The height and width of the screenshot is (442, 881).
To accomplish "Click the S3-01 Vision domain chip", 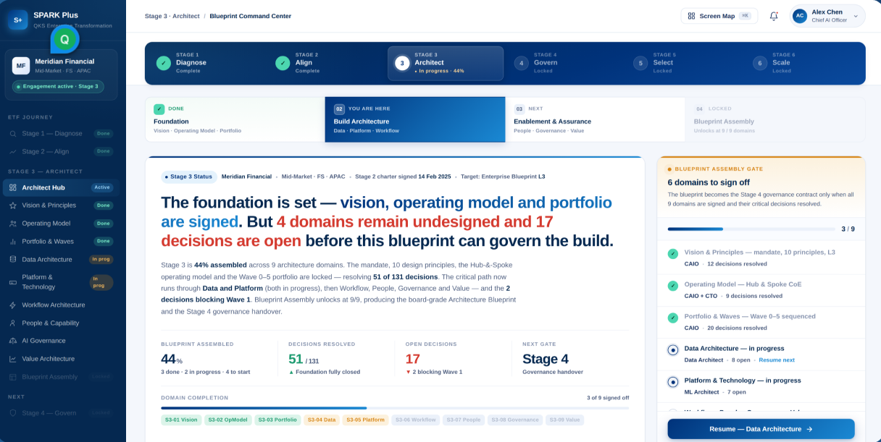I will pos(181,420).
